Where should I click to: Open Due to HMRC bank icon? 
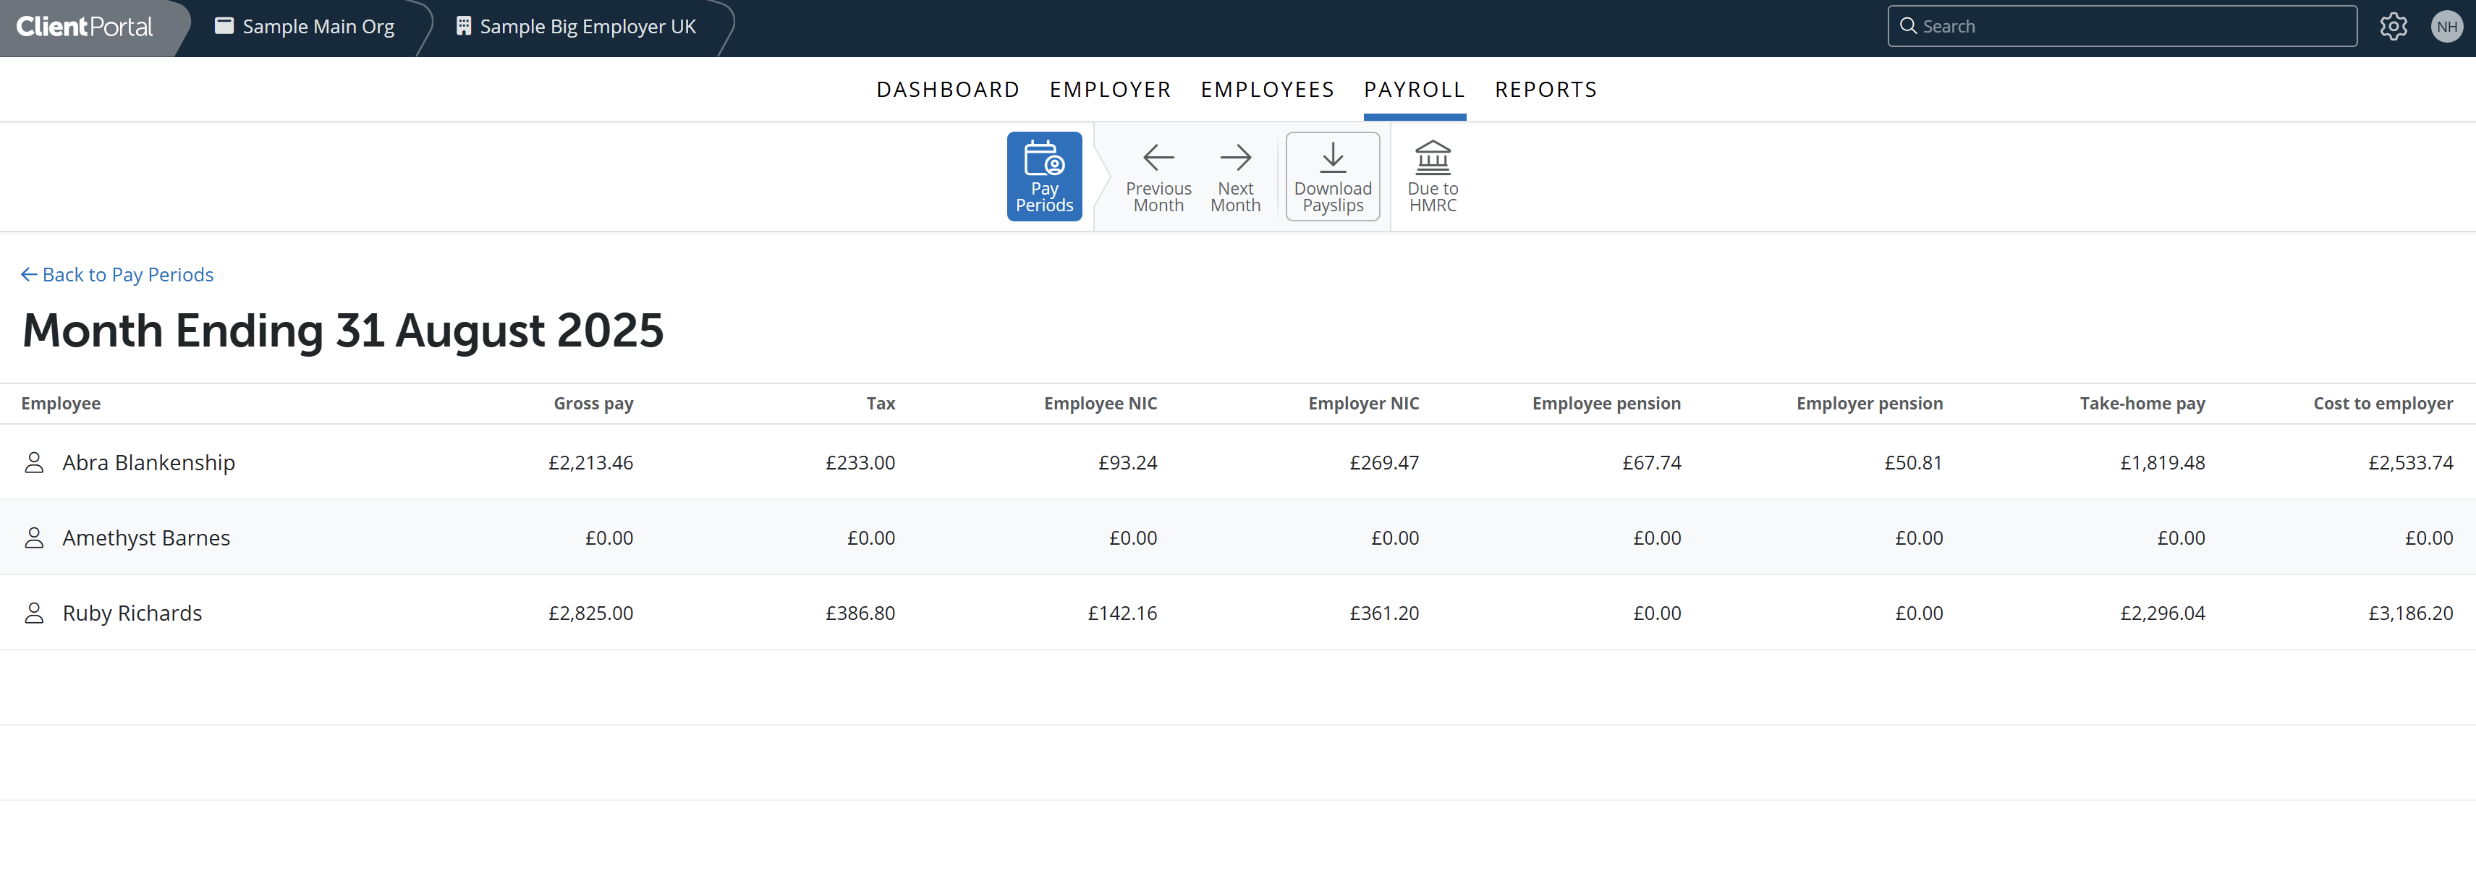click(x=1432, y=158)
